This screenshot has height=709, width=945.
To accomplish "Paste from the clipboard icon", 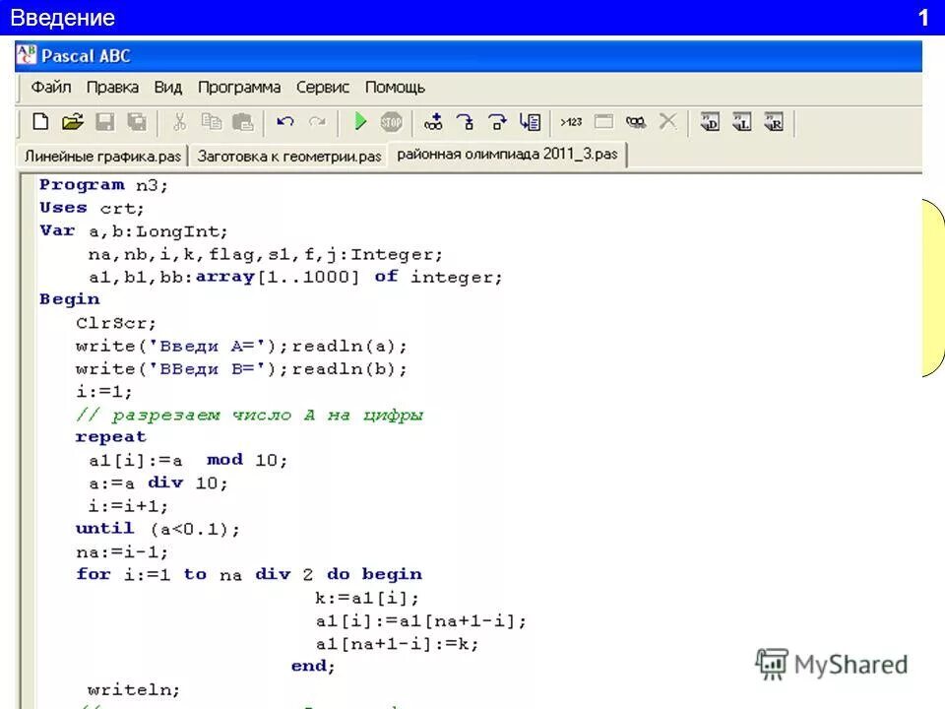I will (x=243, y=122).
